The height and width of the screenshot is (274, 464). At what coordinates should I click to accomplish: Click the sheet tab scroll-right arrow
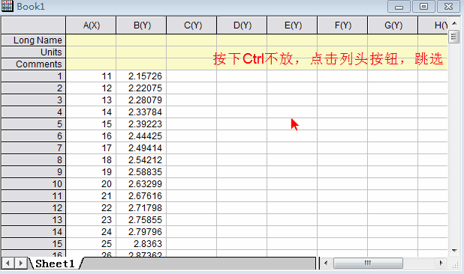tap(20, 263)
